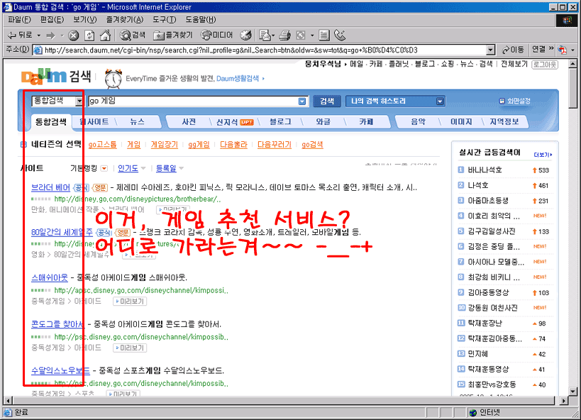Open the Home page icon
This screenshot has height=420, width=581.
tap(105, 35)
